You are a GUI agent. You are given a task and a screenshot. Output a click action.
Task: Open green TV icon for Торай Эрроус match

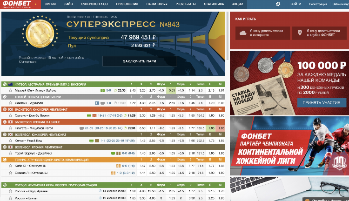pyautogui.click(x=113, y=154)
